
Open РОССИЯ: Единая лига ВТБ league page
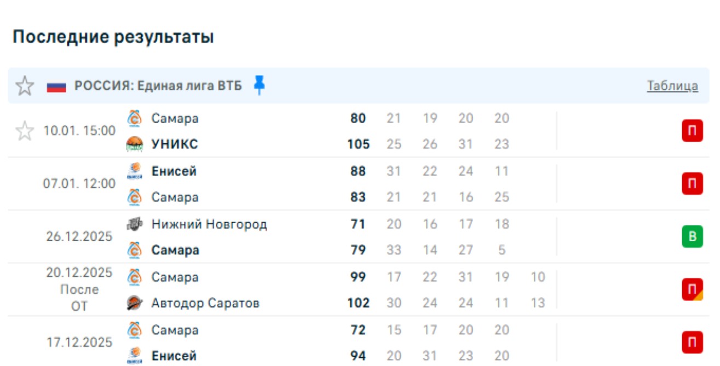tap(158, 86)
